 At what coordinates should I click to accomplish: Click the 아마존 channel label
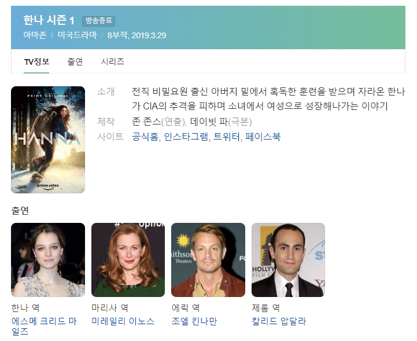pyautogui.click(x=35, y=35)
